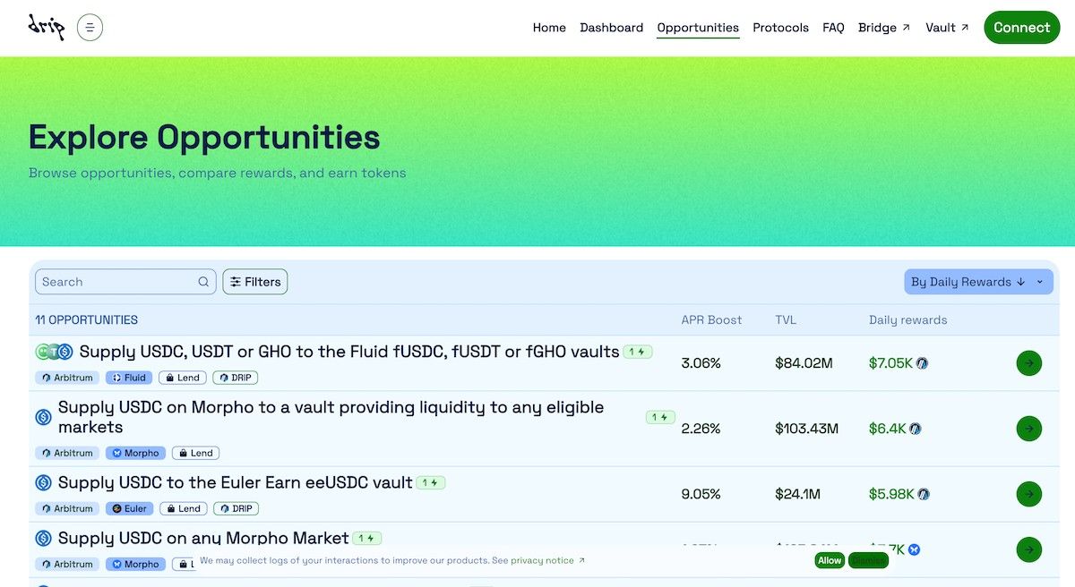The height and width of the screenshot is (587, 1075).
Task: Click green arrow for Fluid vaults opportunity
Action: [x=1028, y=363]
